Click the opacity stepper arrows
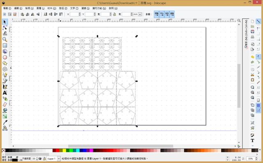 pos(37,158)
